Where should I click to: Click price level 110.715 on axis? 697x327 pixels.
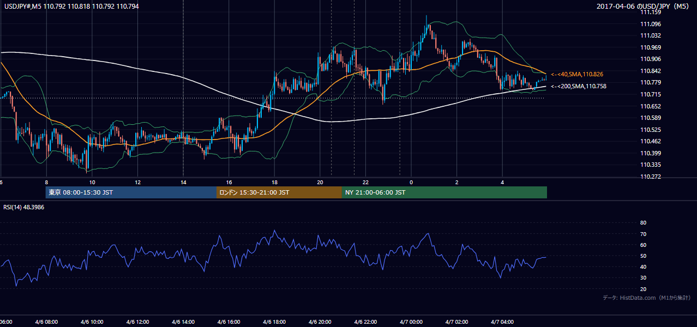pos(651,94)
